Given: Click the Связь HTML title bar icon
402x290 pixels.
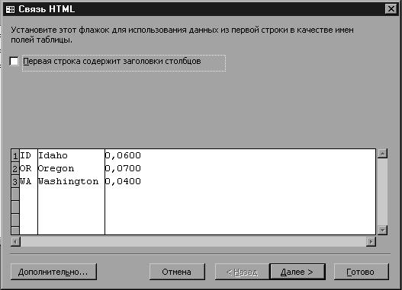Looking at the screenshot, I should 10,9.
